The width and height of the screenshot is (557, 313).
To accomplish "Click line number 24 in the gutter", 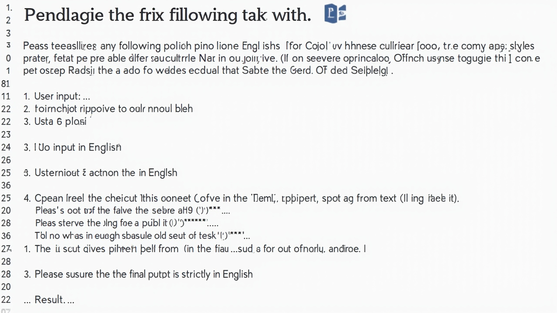I will [x=6, y=147].
